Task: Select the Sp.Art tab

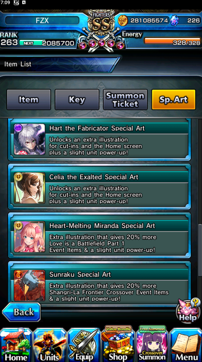Action: (174, 100)
